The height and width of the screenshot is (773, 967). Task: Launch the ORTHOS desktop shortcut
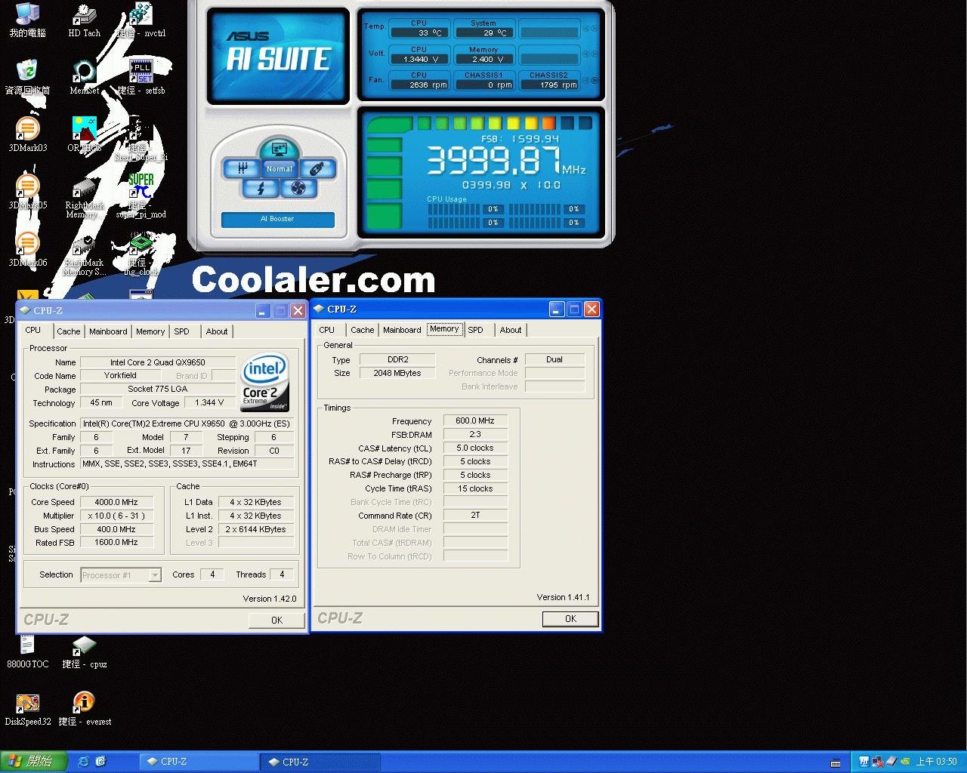(84, 134)
